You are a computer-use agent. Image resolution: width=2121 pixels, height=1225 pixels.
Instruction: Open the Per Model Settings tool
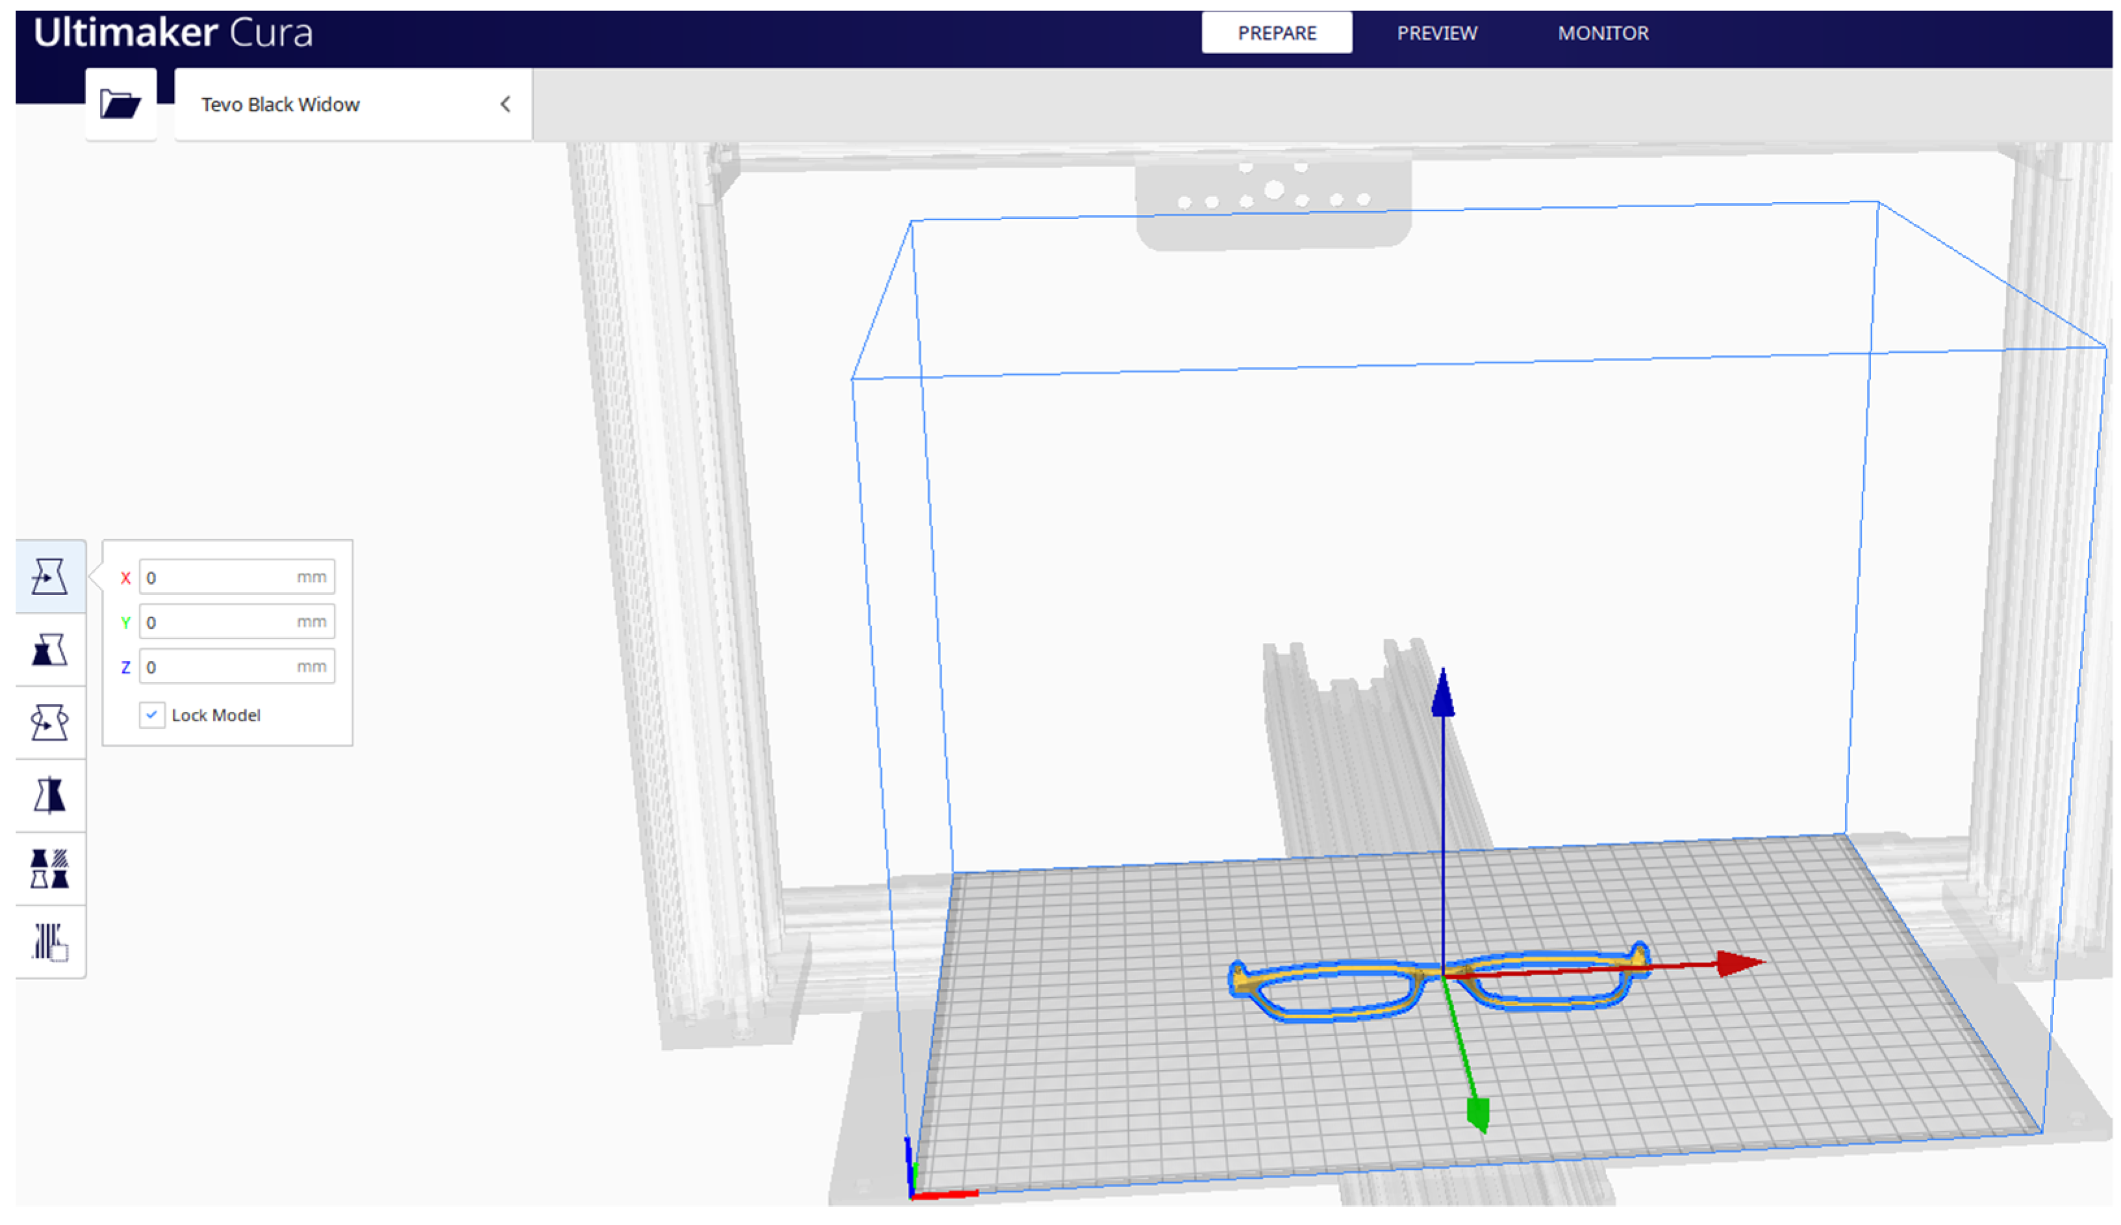49,868
